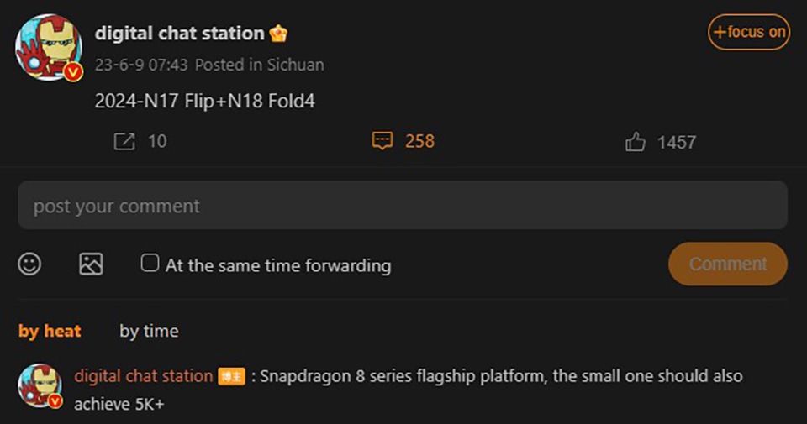Enable At the same time forwarding checkbox
This screenshot has width=807, height=424.
tap(150, 263)
